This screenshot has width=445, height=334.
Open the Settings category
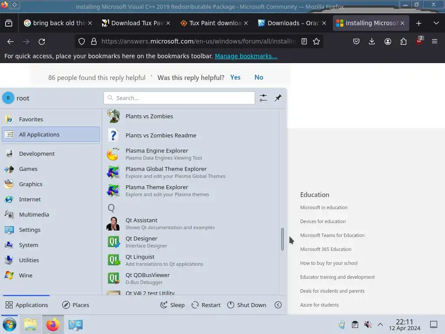51,230
